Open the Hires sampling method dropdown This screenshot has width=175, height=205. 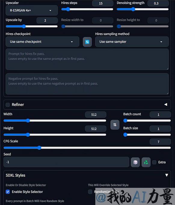132,42
